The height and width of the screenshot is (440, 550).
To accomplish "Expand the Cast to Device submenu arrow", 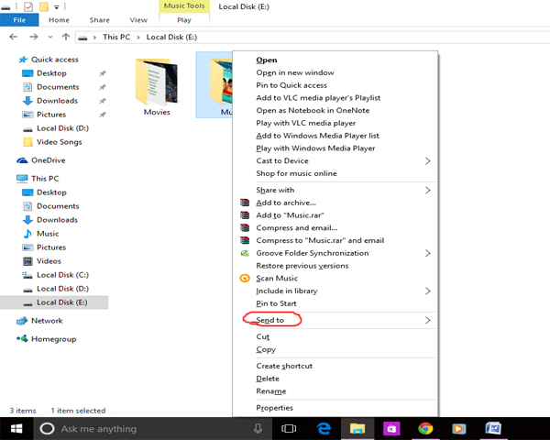I will [x=427, y=160].
